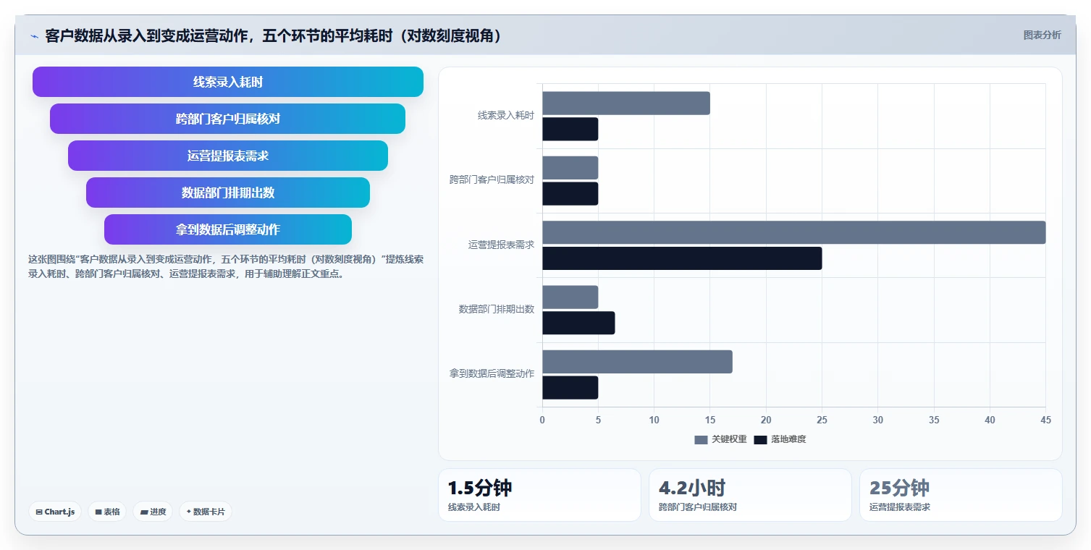Click the x-axis tick label 45
This screenshot has width=1091, height=550.
tap(1045, 420)
